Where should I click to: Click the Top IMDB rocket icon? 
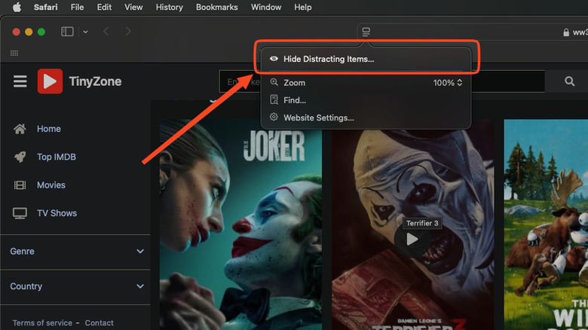(x=20, y=157)
